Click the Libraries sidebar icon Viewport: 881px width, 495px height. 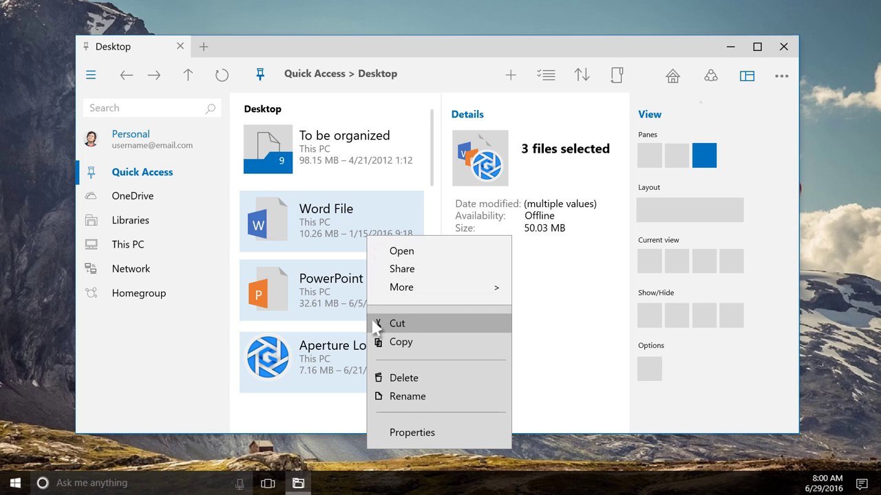click(91, 220)
